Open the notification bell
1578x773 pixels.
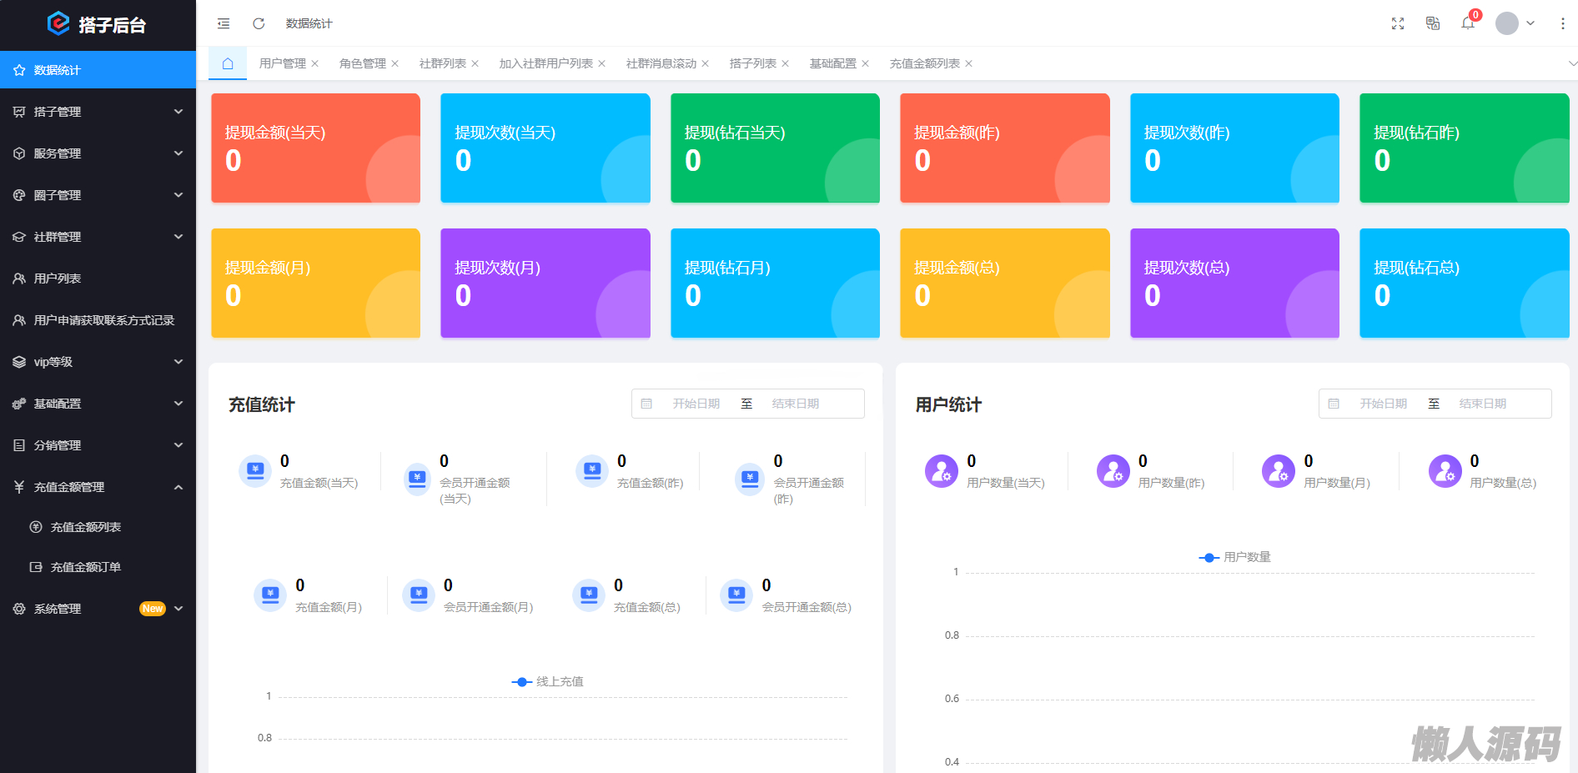point(1468,23)
